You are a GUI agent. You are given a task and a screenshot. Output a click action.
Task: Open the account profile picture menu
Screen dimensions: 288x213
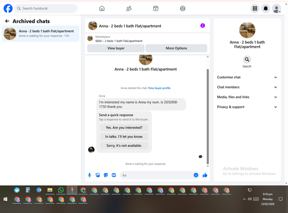click(276, 9)
